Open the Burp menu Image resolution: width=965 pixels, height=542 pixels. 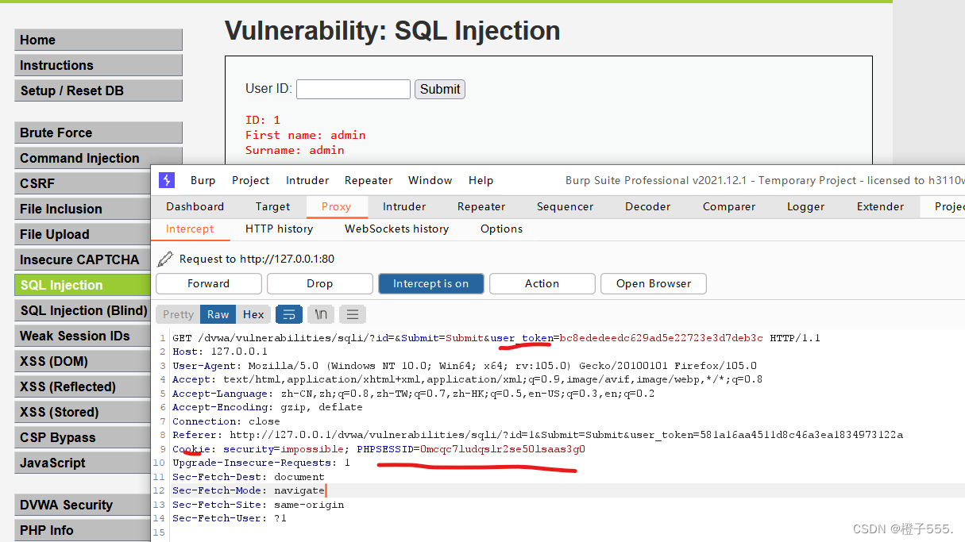203,180
